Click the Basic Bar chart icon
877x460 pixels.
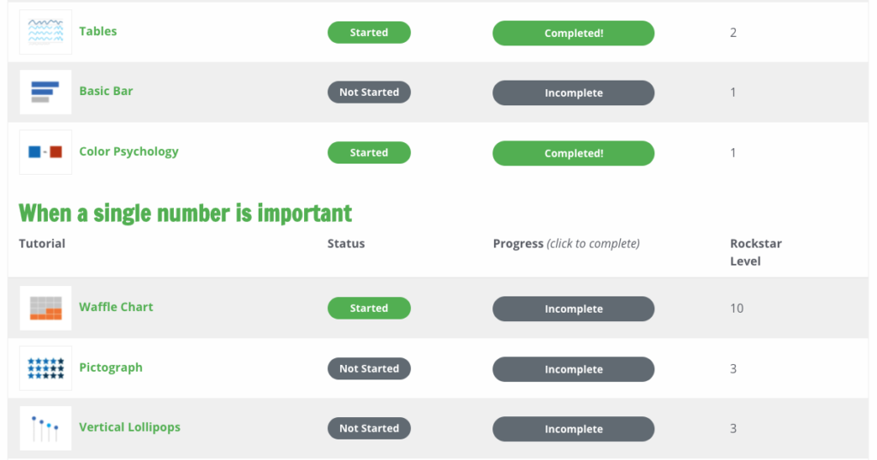(45, 93)
